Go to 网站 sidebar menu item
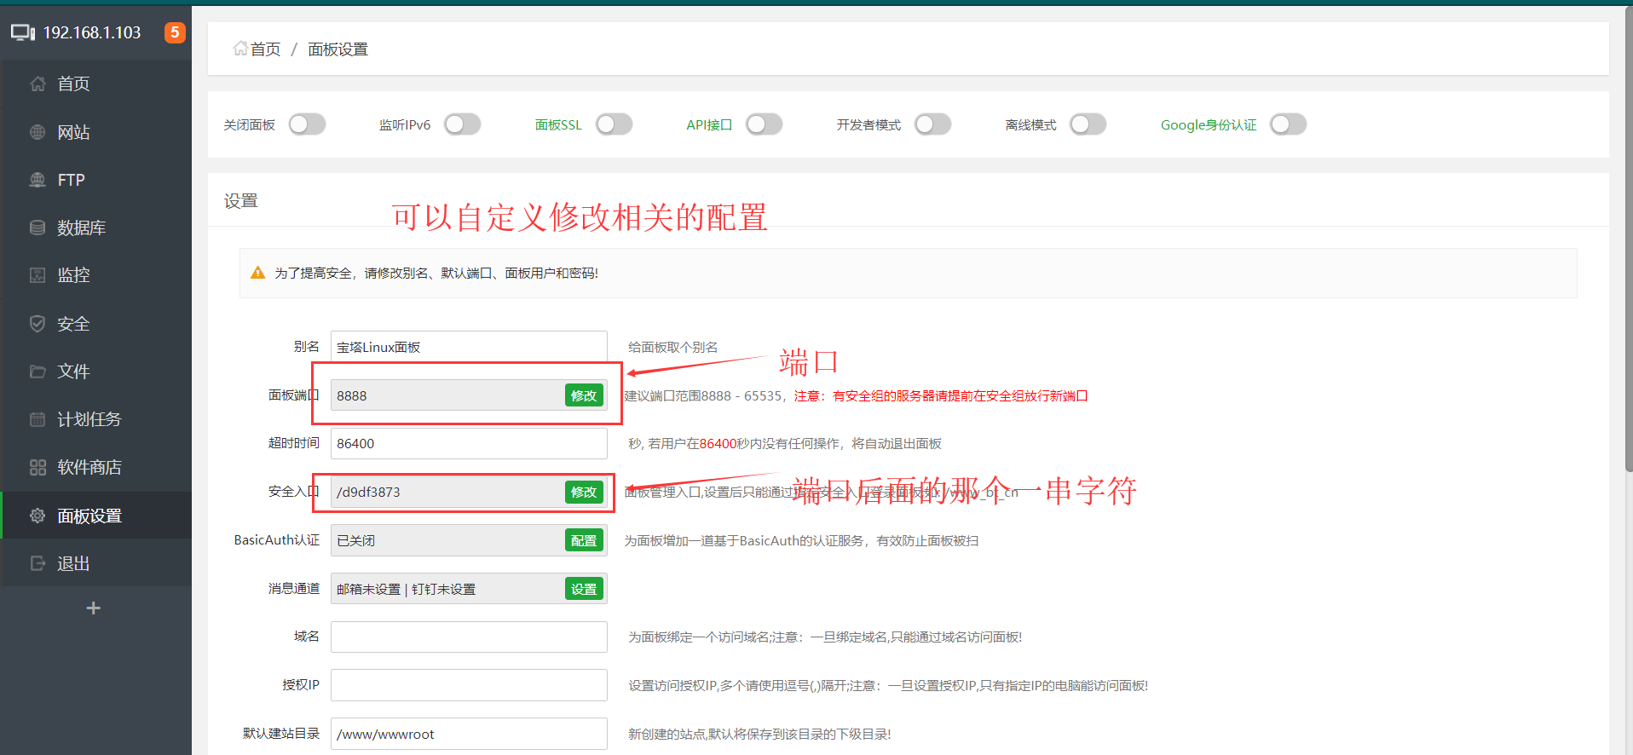Image resolution: width=1633 pixels, height=755 pixels. 96,132
